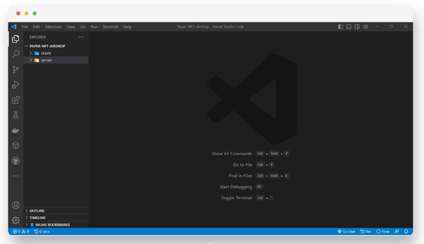Click the 0m time tracker status item
This screenshot has width=424, height=244.
click(x=366, y=231)
